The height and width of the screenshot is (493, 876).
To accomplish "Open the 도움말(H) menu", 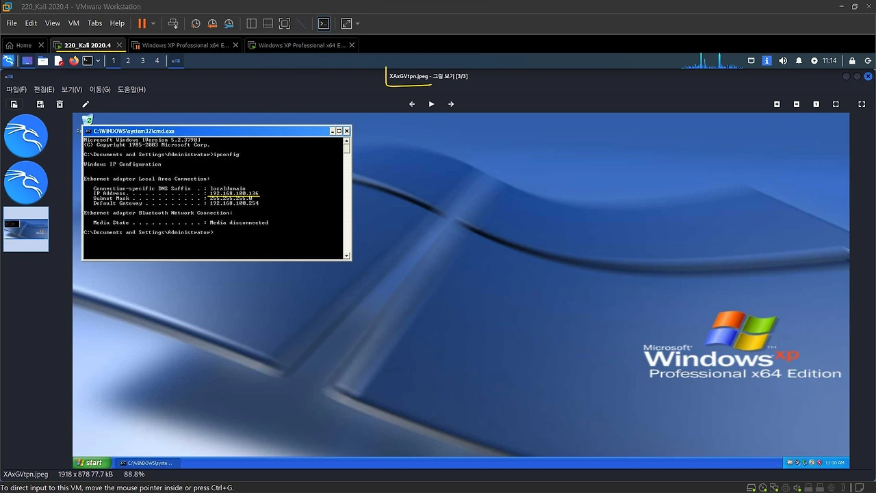I will tap(131, 89).
